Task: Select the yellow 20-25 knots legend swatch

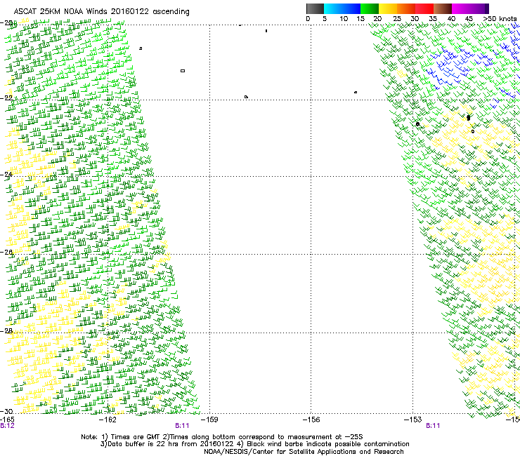Action: (388, 8)
